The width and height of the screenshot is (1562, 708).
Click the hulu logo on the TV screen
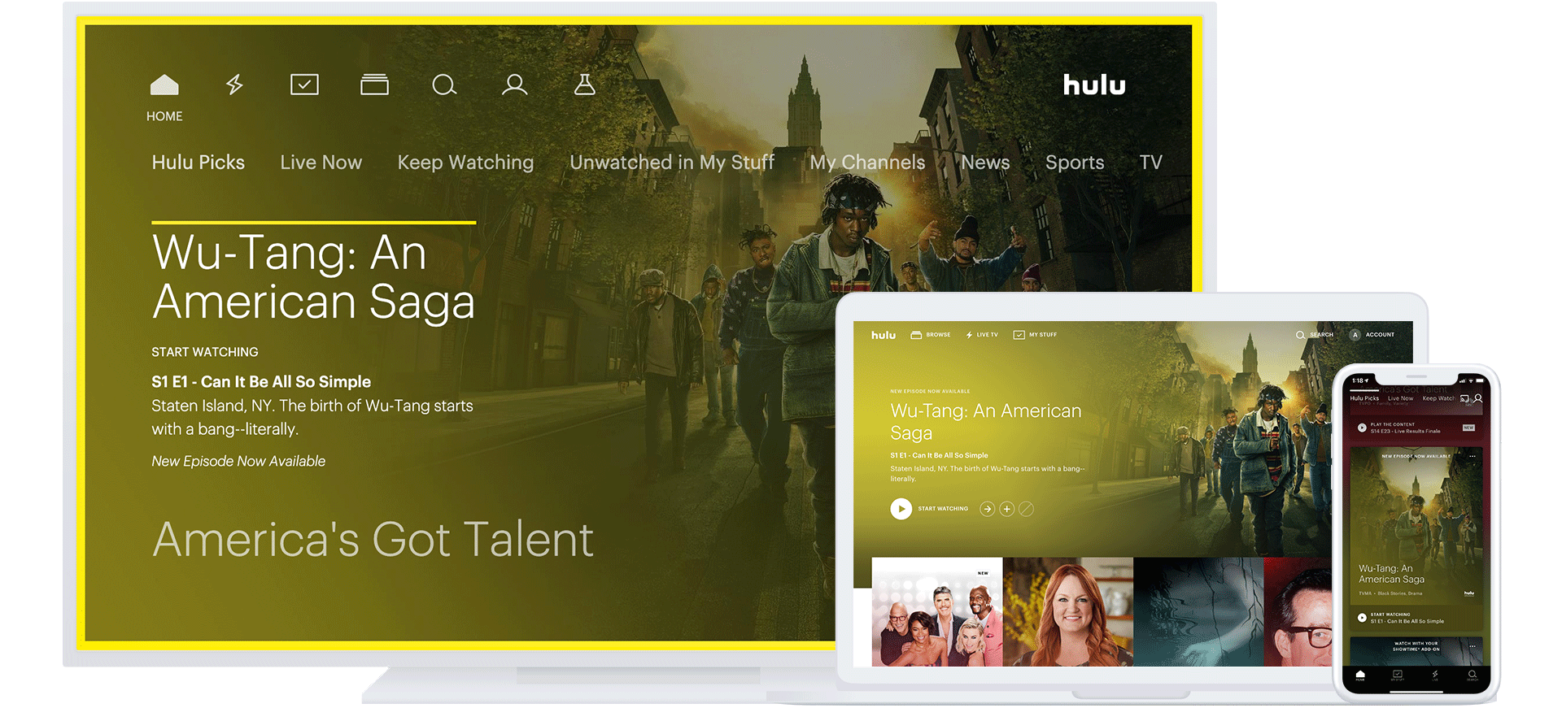[1094, 85]
